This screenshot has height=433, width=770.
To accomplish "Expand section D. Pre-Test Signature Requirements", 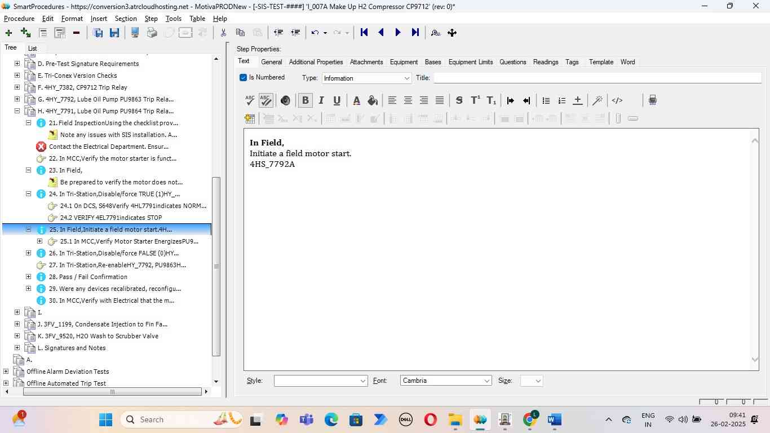I will (x=17, y=64).
